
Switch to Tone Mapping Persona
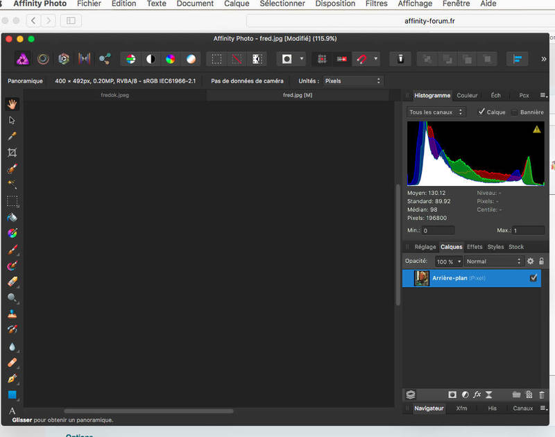coord(84,59)
